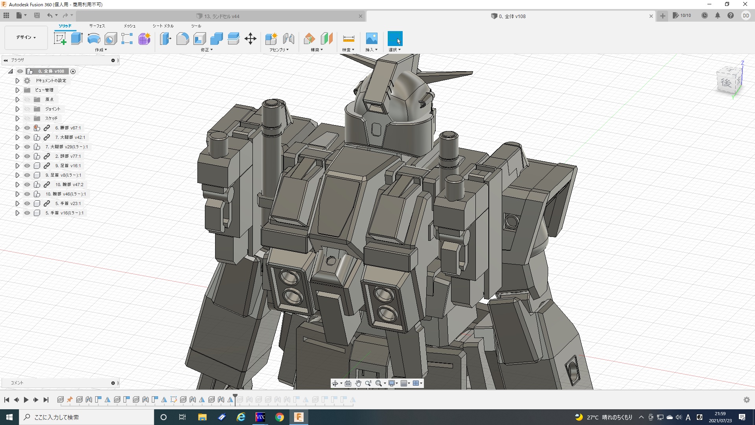Open Chrome from the Windows taskbar
This screenshot has width=755, height=425.
click(280, 417)
